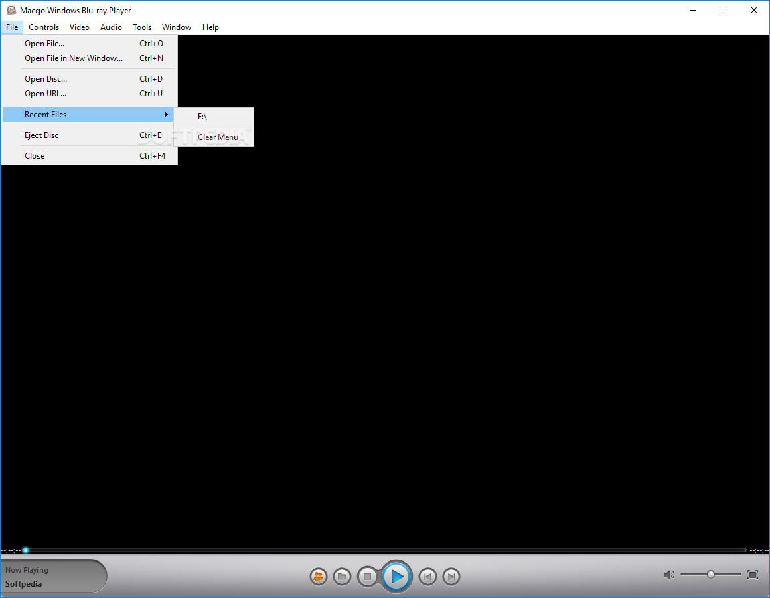Select the Open URL... entry
Screen dimensions: 770x598
[x=89, y=93]
